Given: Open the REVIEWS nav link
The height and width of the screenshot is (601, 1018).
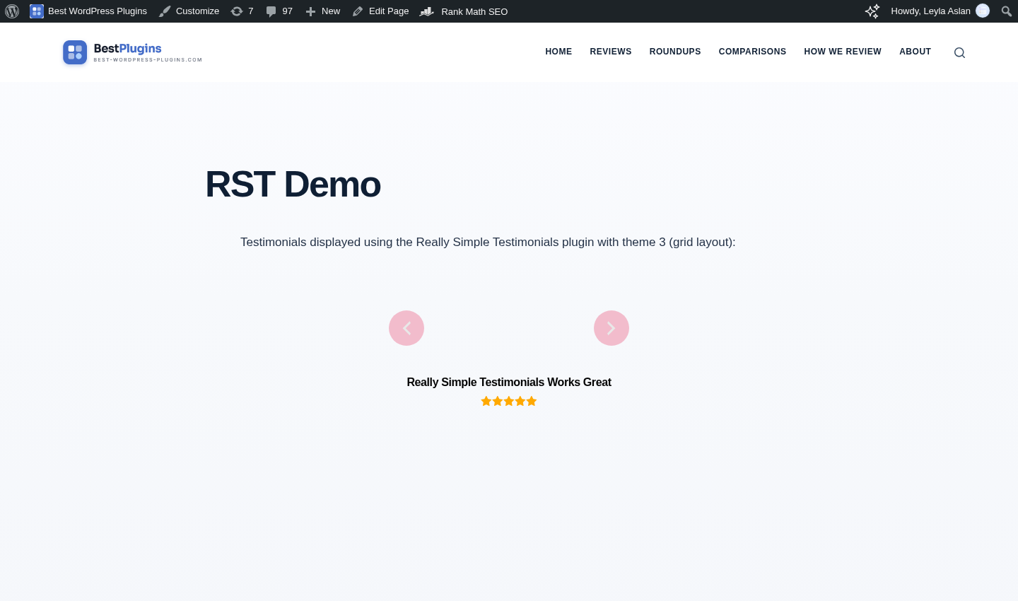Looking at the screenshot, I should [x=611, y=52].
